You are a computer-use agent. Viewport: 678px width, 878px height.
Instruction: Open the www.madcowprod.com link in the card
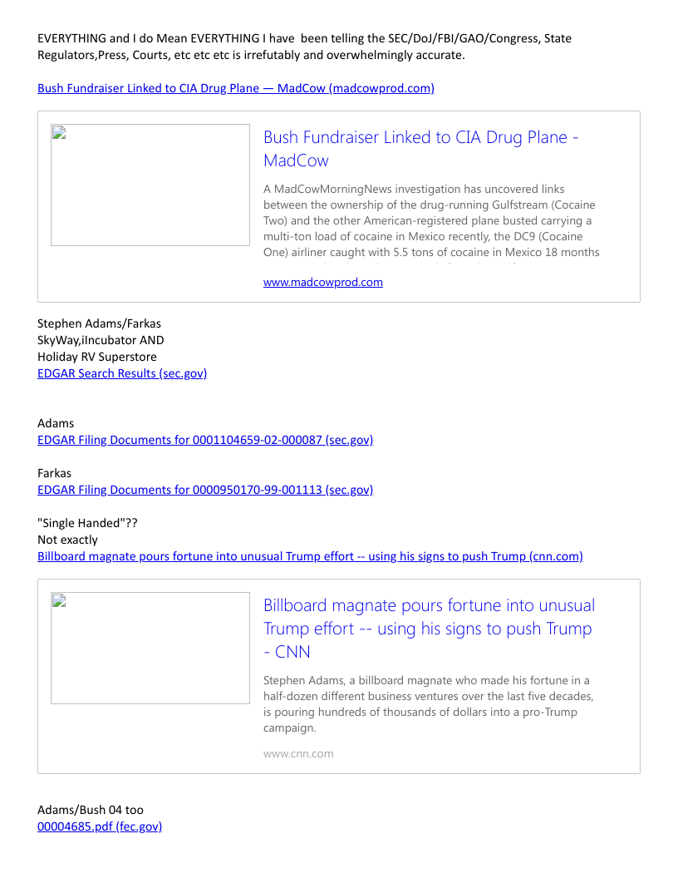point(322,283)
